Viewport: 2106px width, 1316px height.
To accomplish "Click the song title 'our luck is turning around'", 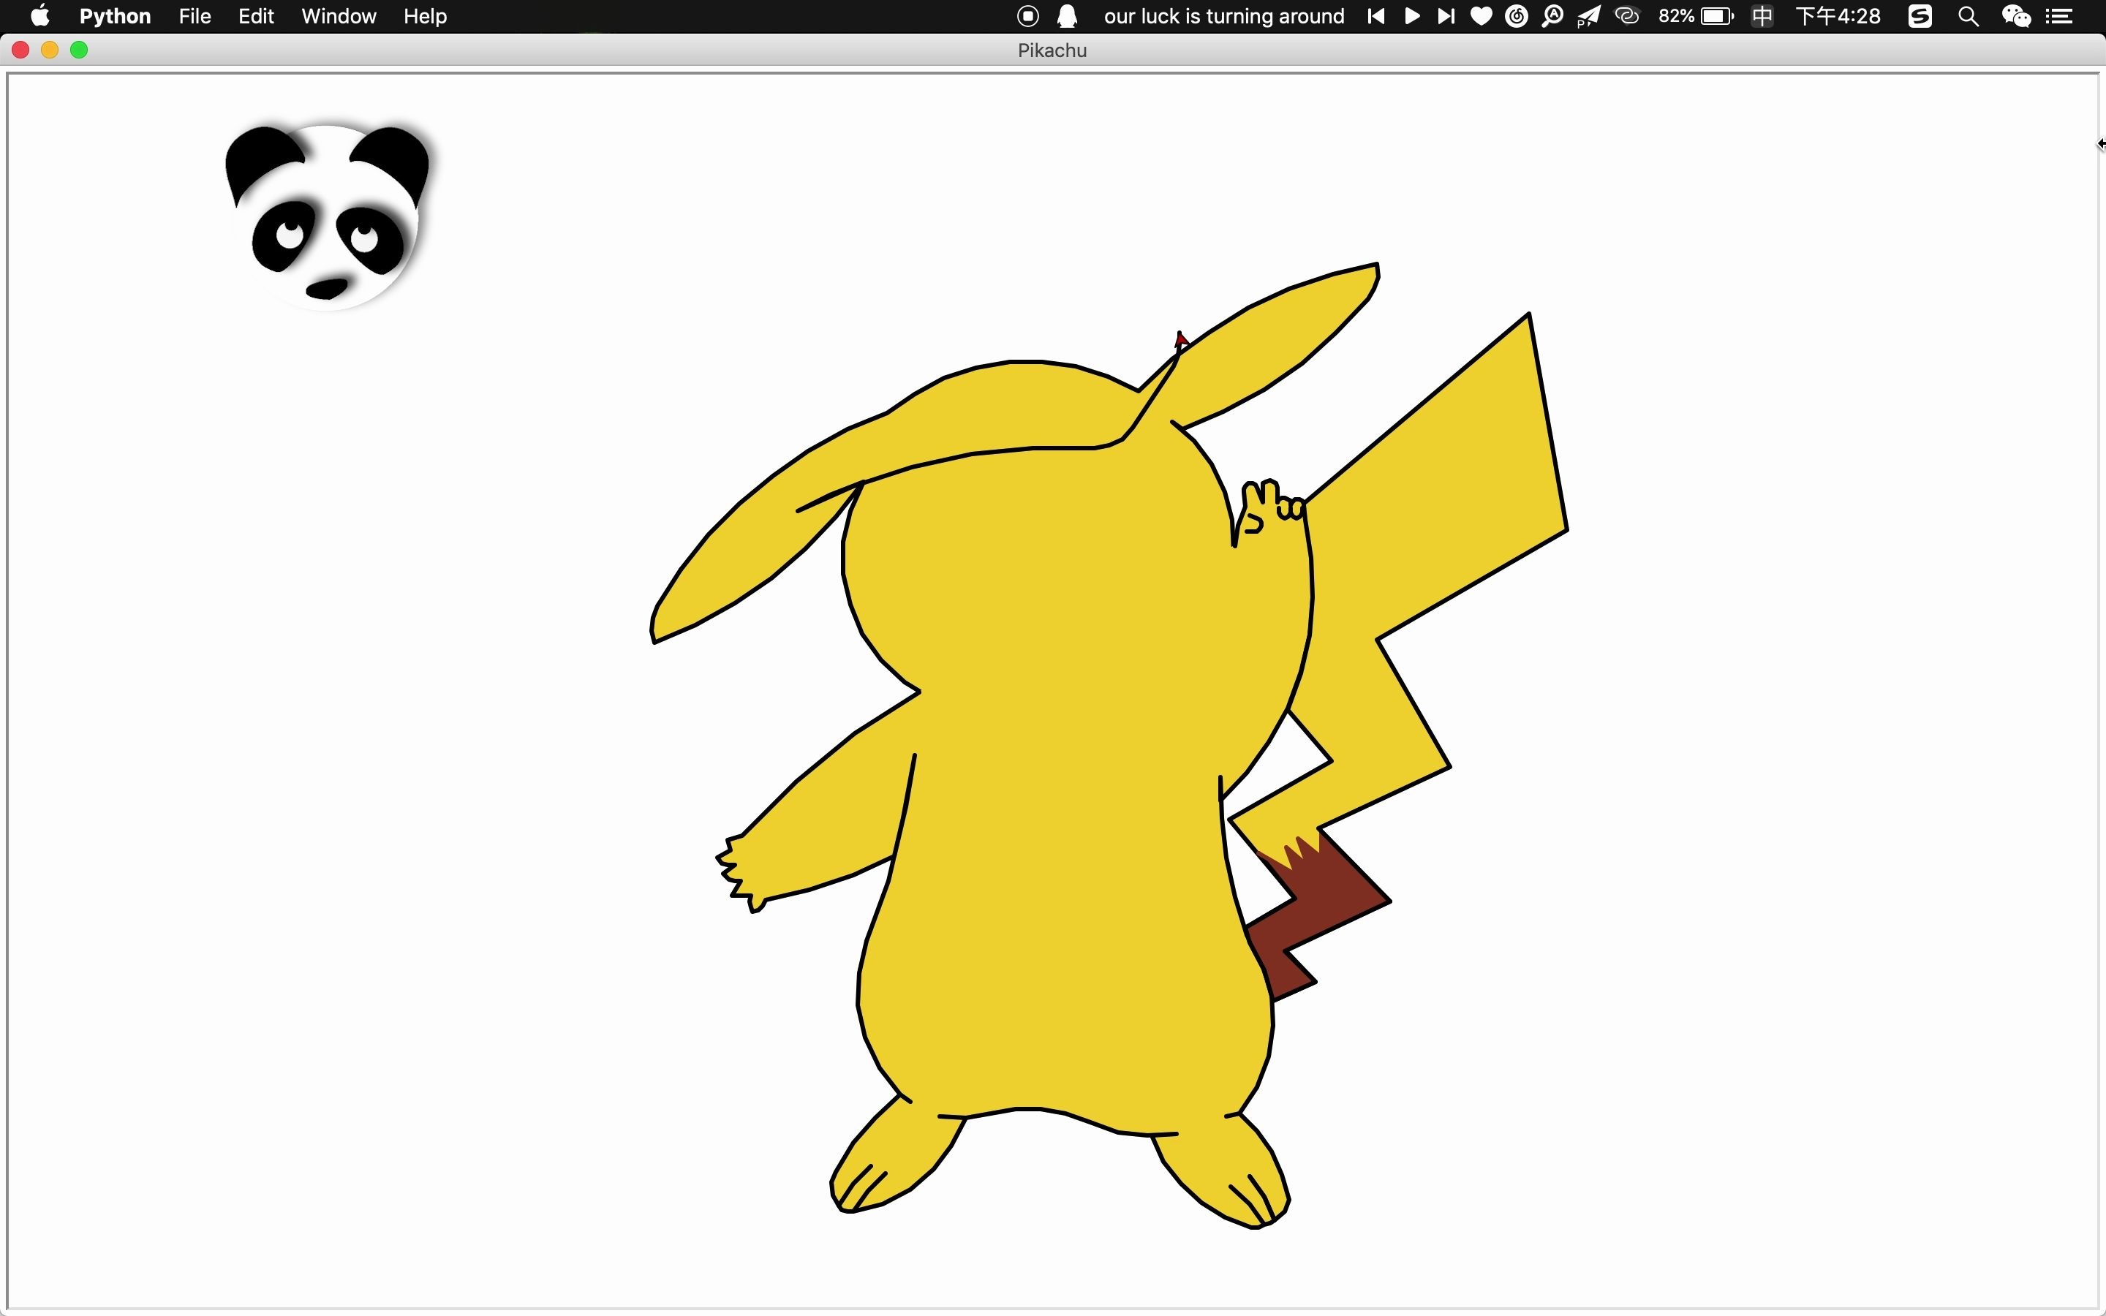I will point(1223,15).
